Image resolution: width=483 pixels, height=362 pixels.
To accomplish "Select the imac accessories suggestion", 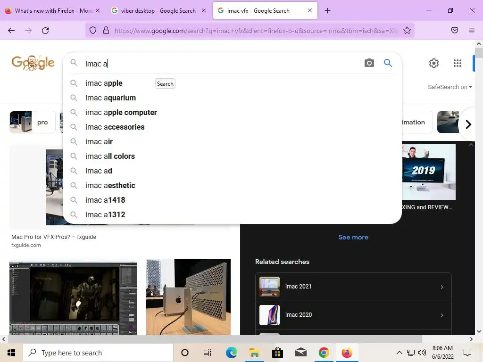I will click(232, 127).
